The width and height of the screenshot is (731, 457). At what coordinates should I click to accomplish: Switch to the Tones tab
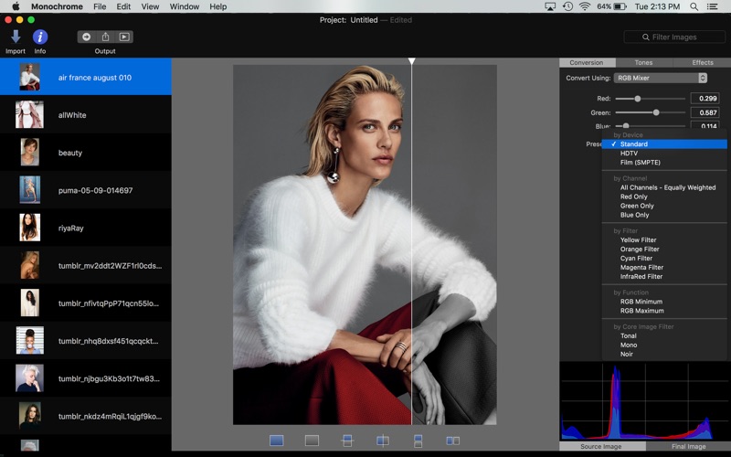pyautogui.click(x=644, y=62)
